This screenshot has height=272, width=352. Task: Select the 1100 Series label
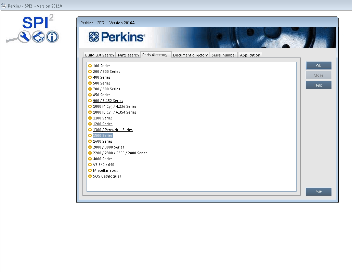(x=103, y=118)
